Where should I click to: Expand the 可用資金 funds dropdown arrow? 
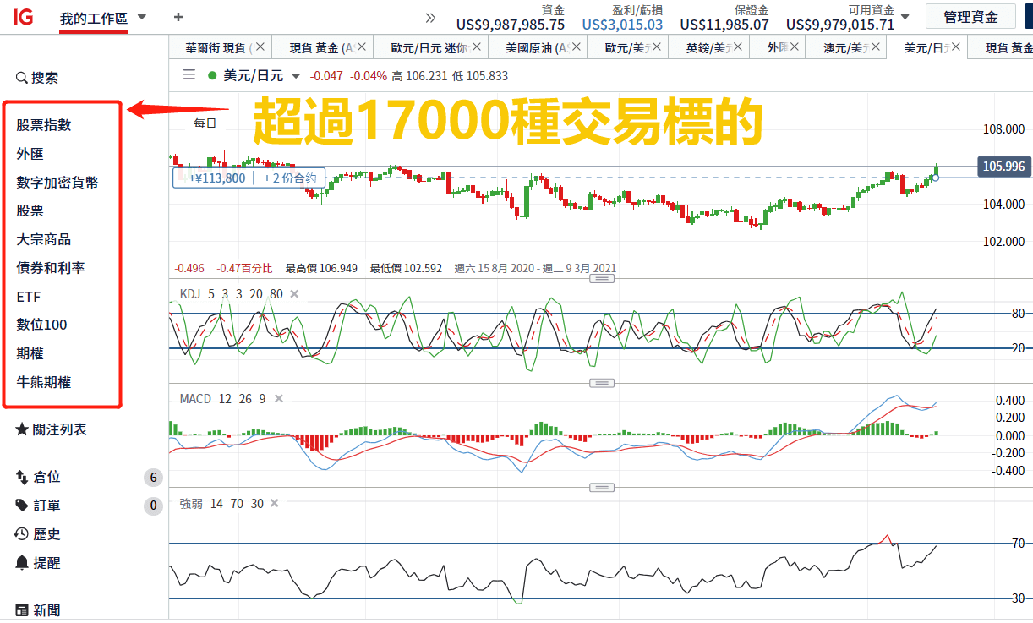click(905, 17)
